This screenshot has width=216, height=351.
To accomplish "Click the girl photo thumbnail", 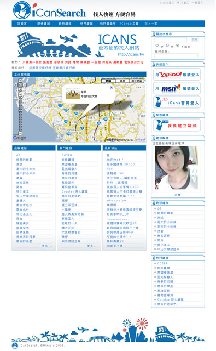I will coord(176,168).
